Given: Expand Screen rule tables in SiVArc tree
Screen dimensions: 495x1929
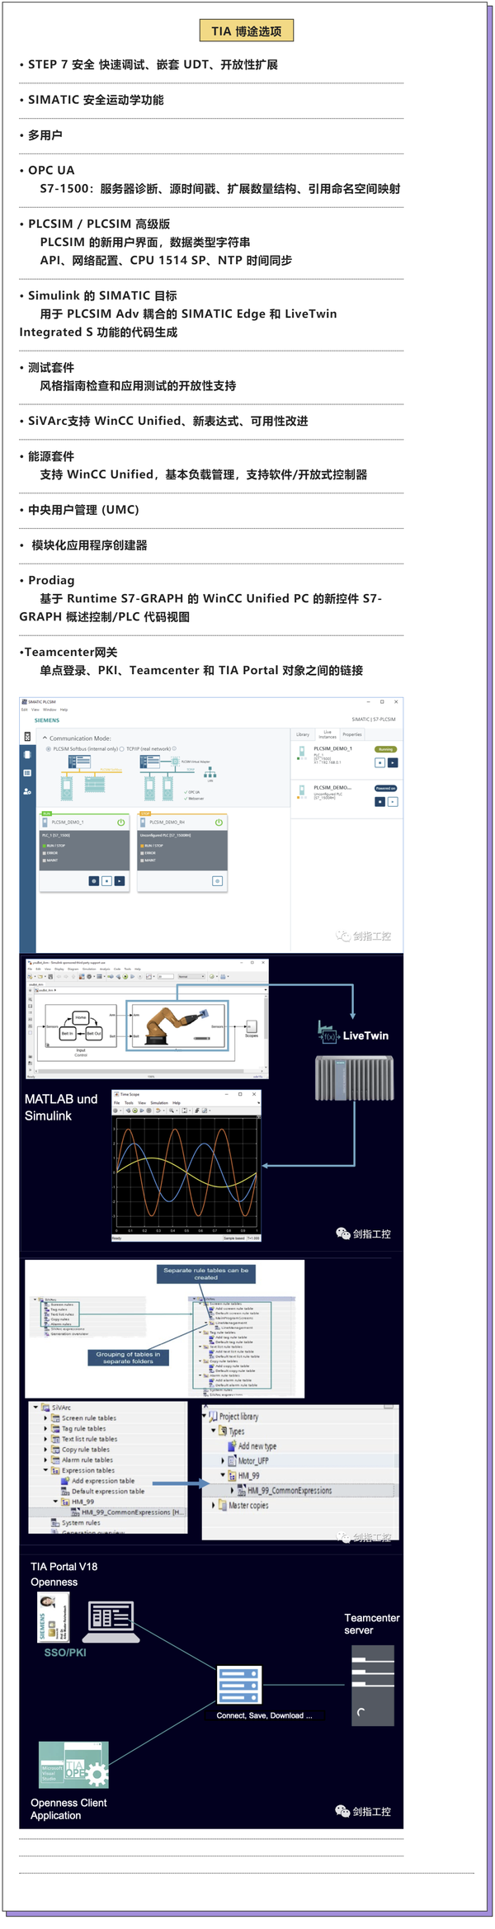Looking at the screenshot, I should [45, 1417].
